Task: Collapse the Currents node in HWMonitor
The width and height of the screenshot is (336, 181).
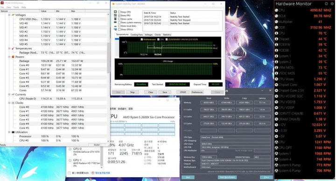Action: [x=9, y=94]
